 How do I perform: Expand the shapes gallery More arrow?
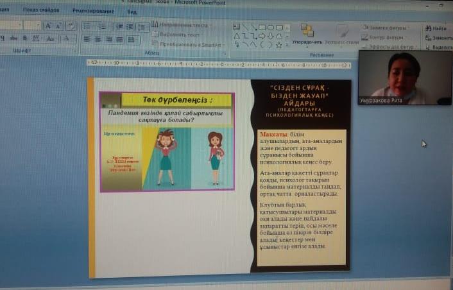click(287, 45)
